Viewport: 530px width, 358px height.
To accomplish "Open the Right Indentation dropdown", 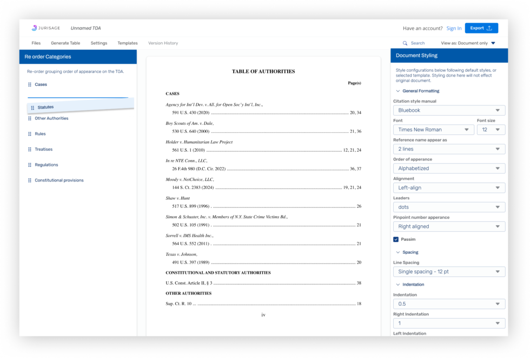I will 449,323.
